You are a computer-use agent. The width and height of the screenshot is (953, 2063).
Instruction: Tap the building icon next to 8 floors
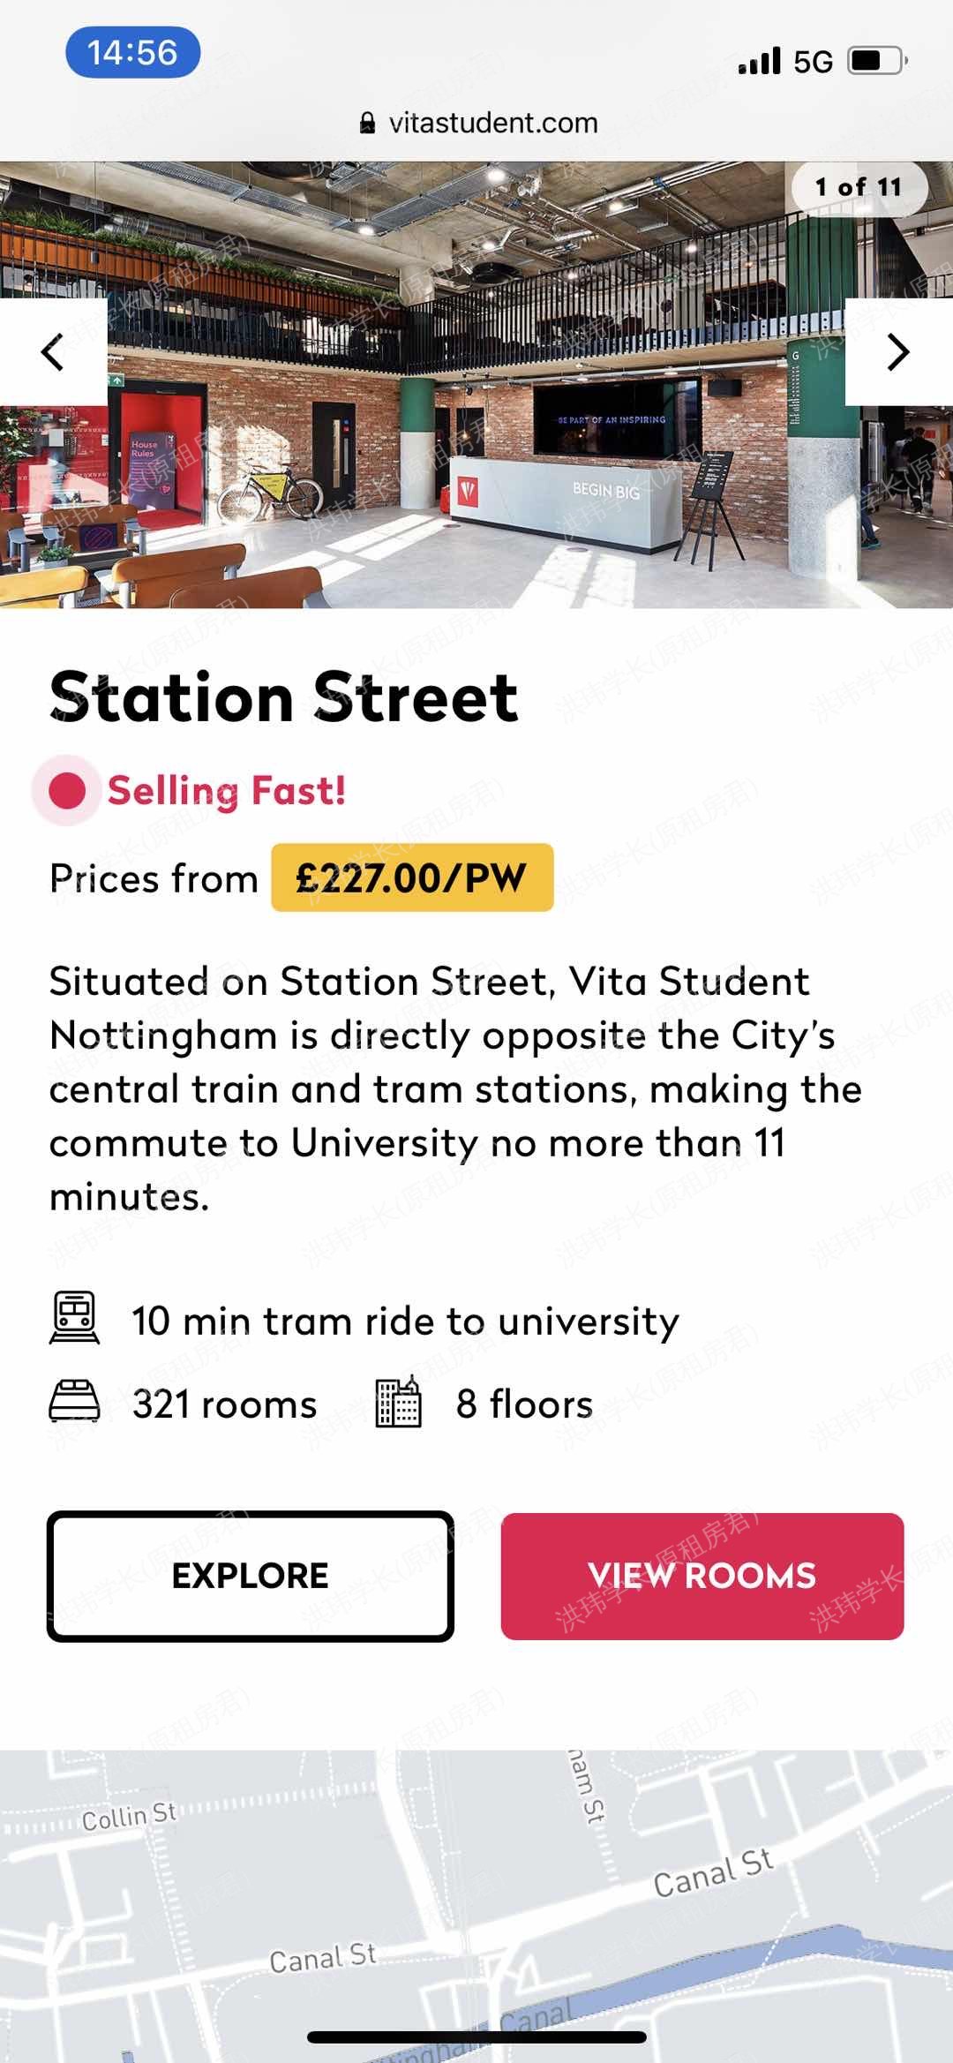(x=398, y=1402)
